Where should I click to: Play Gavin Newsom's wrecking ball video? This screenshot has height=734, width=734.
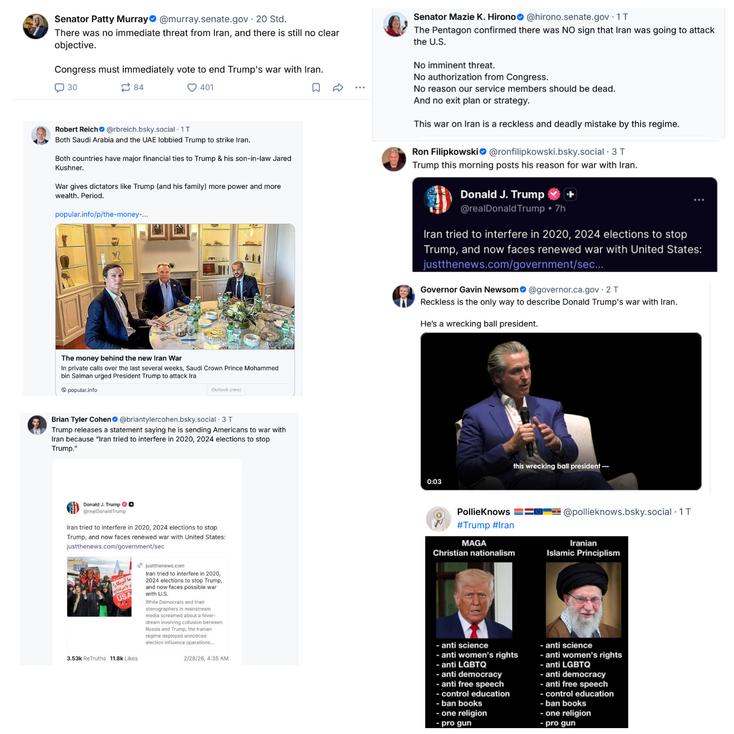(561, 412)
